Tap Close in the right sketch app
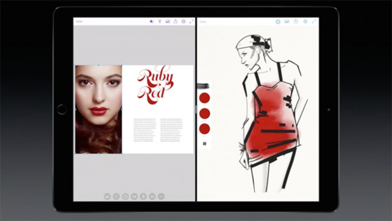Screen dimensions: 392x221 coord(203,22)
